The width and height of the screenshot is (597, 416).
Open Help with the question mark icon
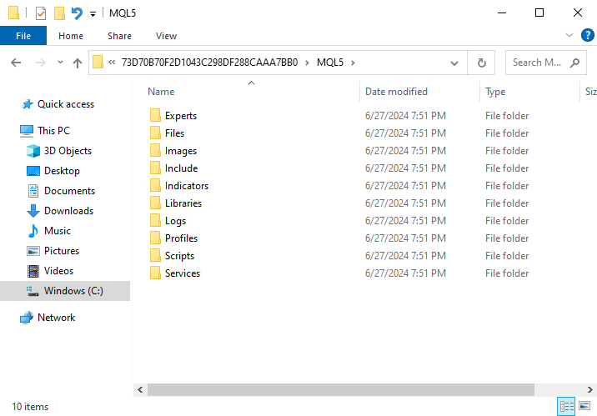point(588,35)
